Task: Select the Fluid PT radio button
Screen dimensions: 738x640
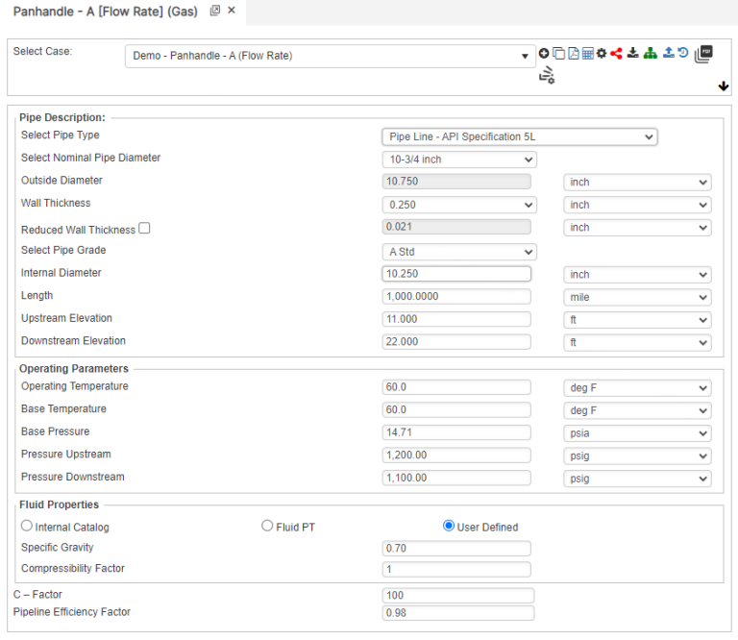Action: [x=267, y=526]
